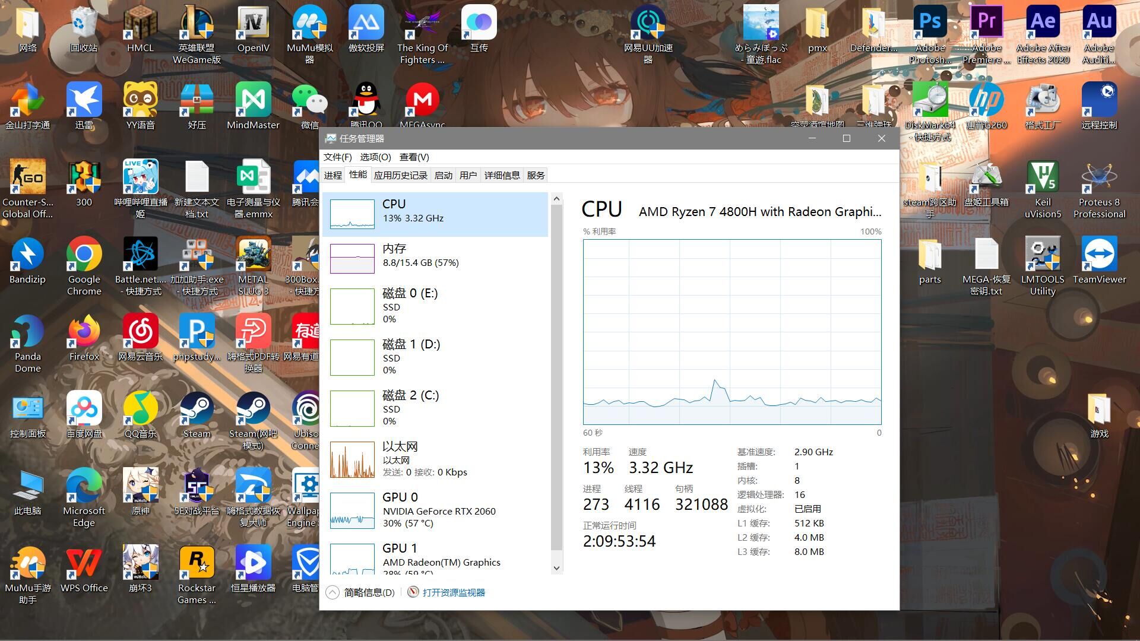Switch to the 应用历史记录 tab
1140x641 pixels.
tap(400, 175)
